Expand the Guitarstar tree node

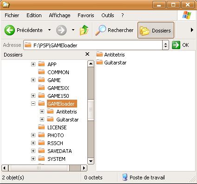click(42, 119)
